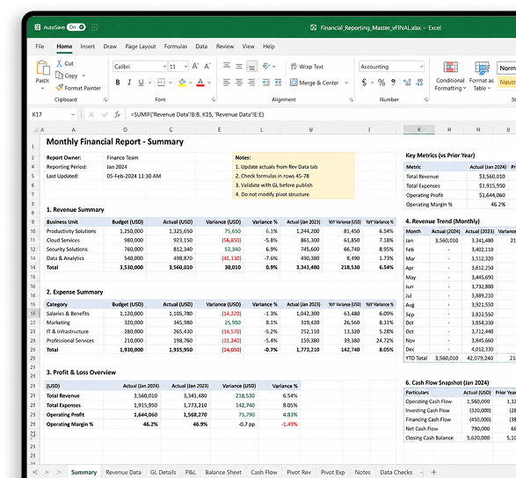The width and height of the screenshot is (516, 478).
Task: Click the Insert Function fx icon
Action: click(118, 114)
